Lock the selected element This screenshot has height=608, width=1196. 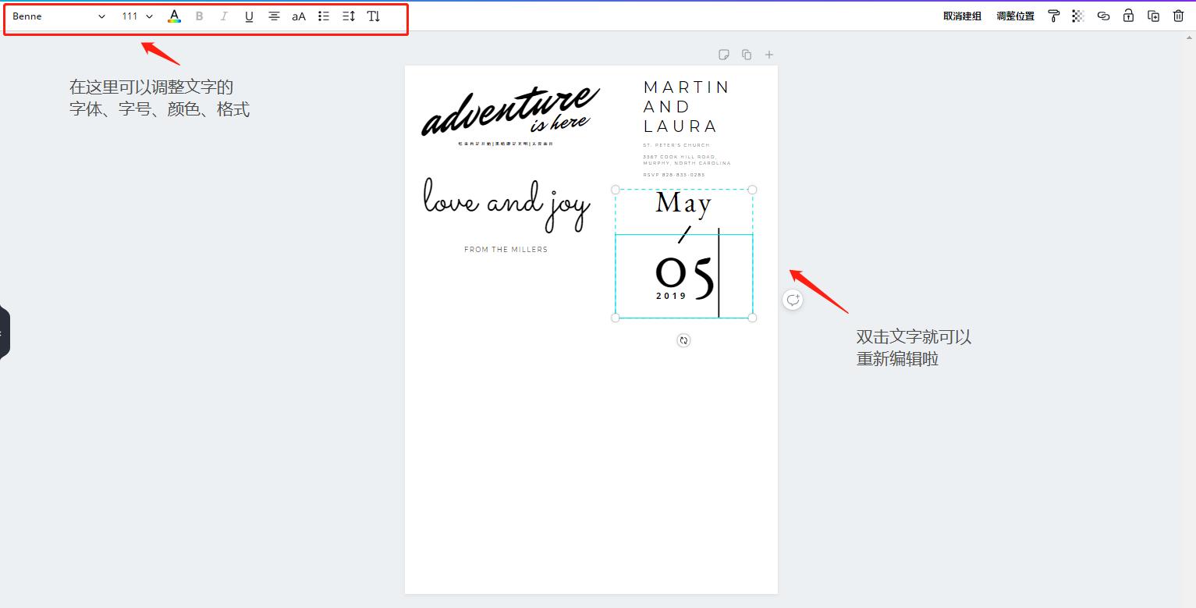coord(1128,16)
